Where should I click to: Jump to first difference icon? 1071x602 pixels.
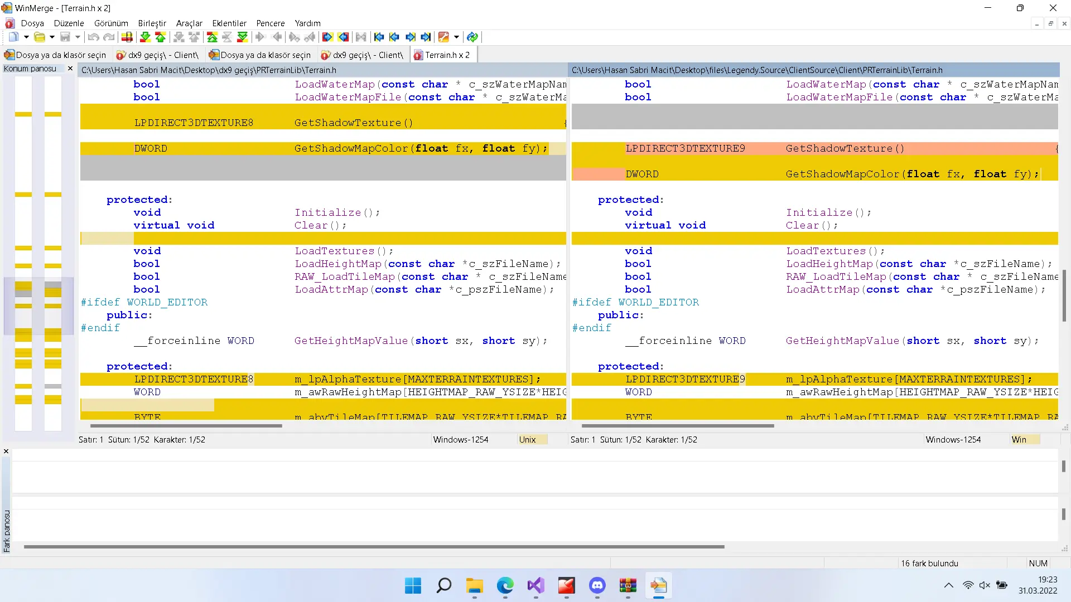[x=212, y=37]
